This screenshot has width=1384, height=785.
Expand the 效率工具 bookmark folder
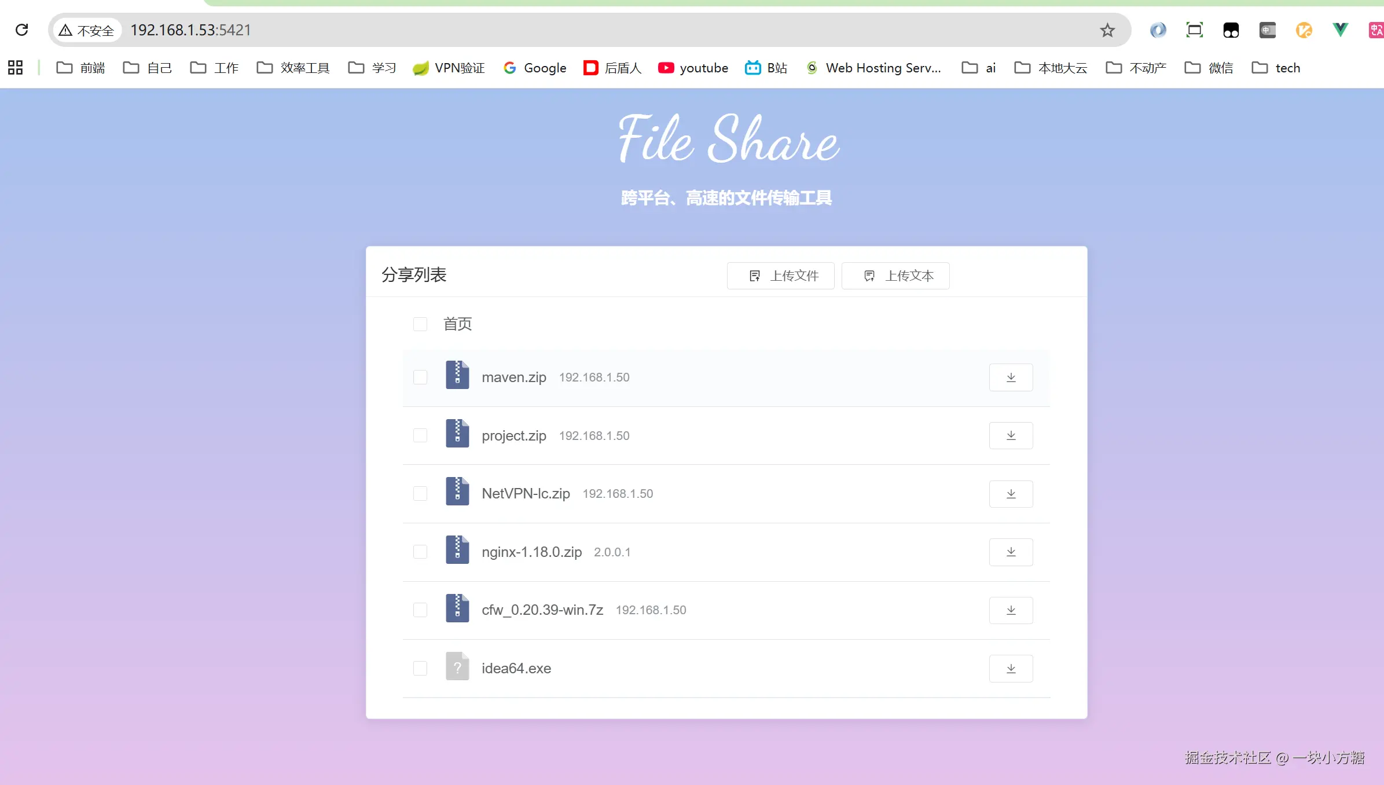pyautogui.click(x=293, y=68)
